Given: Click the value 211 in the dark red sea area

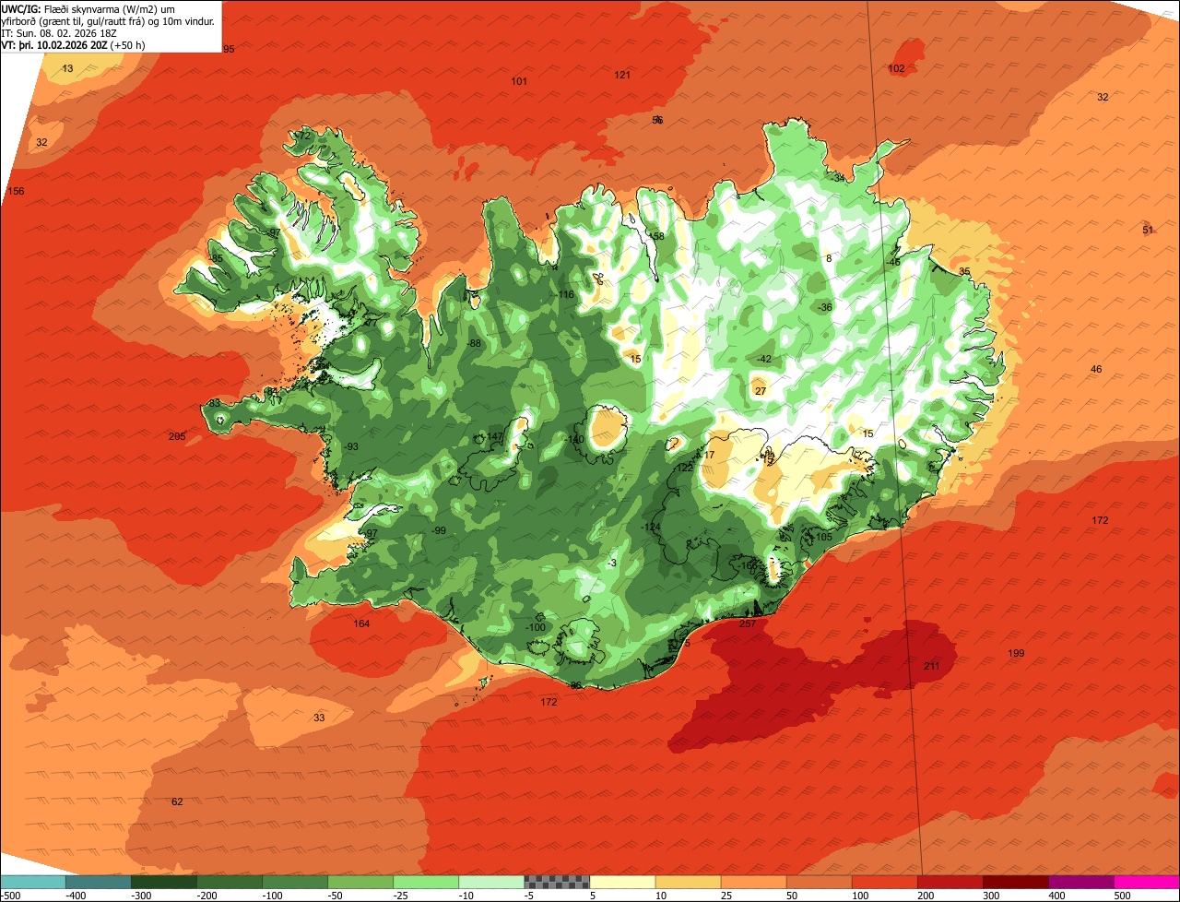Looking at the screenshot, I should 931,666.
